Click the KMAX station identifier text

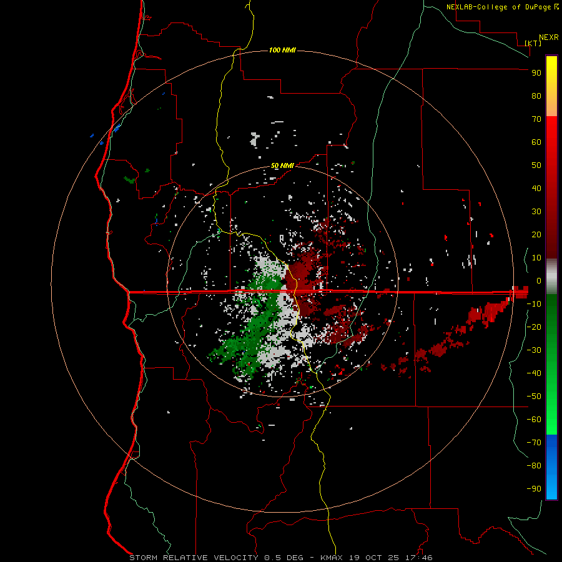(x=330, y=558)
